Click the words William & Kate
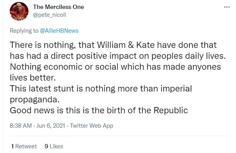This screenshot has width=236, height=153. 126,45
